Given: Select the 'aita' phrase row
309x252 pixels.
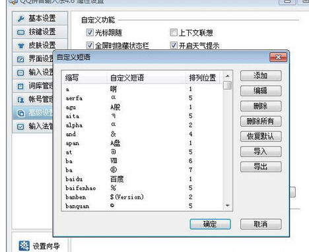Looking at the screenshot, I should tap(143, 116).
